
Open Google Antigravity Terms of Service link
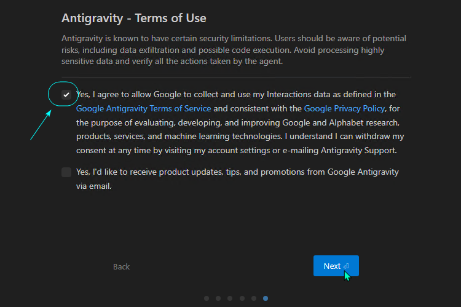143,109
